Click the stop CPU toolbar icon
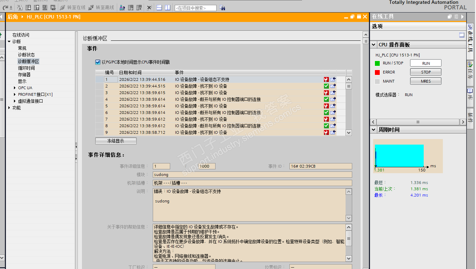 point(139,7)
